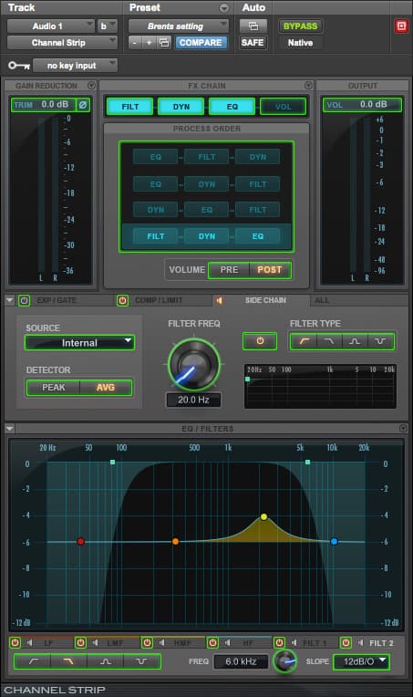Viewport: 413px width, 697px height.
Task: Choose low-pass shape for FILT 2
Action: point(68,661)
